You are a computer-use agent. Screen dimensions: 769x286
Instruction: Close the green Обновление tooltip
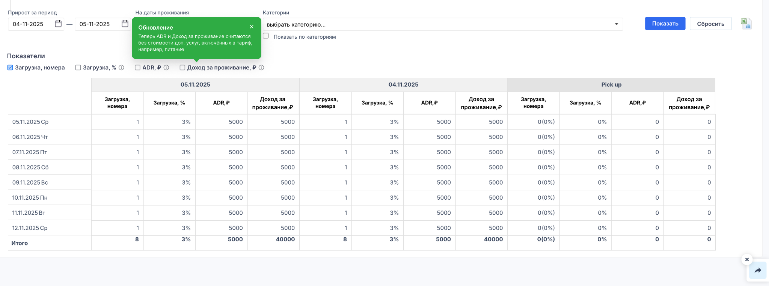click(x=252, y=27)
